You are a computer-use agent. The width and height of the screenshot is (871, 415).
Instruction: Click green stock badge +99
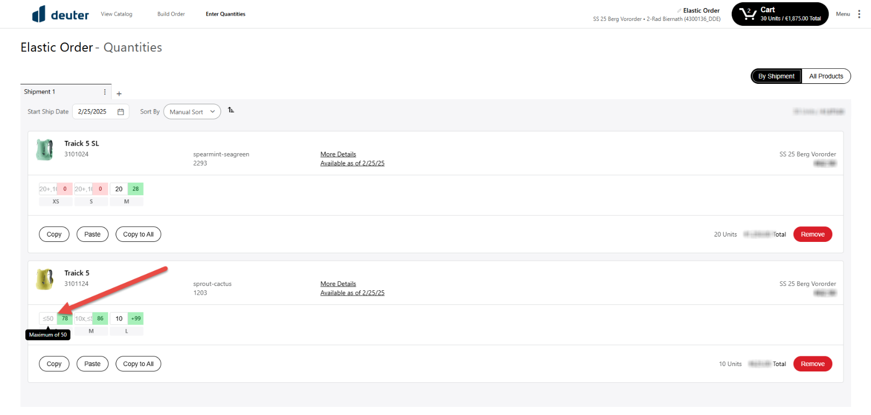pos(136,319)
